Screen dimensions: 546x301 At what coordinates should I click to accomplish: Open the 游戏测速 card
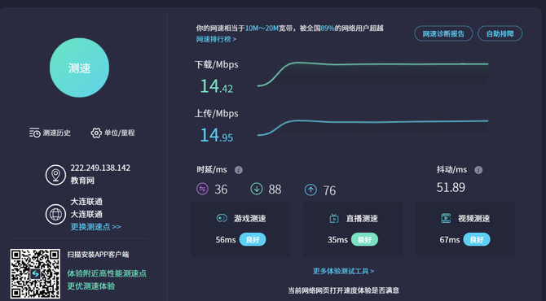click(x=241, y=229)
